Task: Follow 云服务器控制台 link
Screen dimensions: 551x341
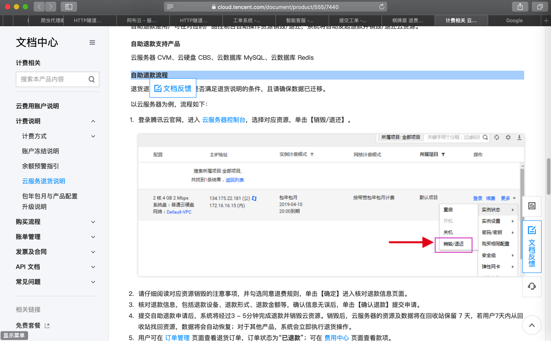Action: 223,120
